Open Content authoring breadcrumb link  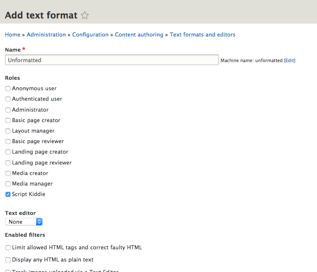point(139,34)
